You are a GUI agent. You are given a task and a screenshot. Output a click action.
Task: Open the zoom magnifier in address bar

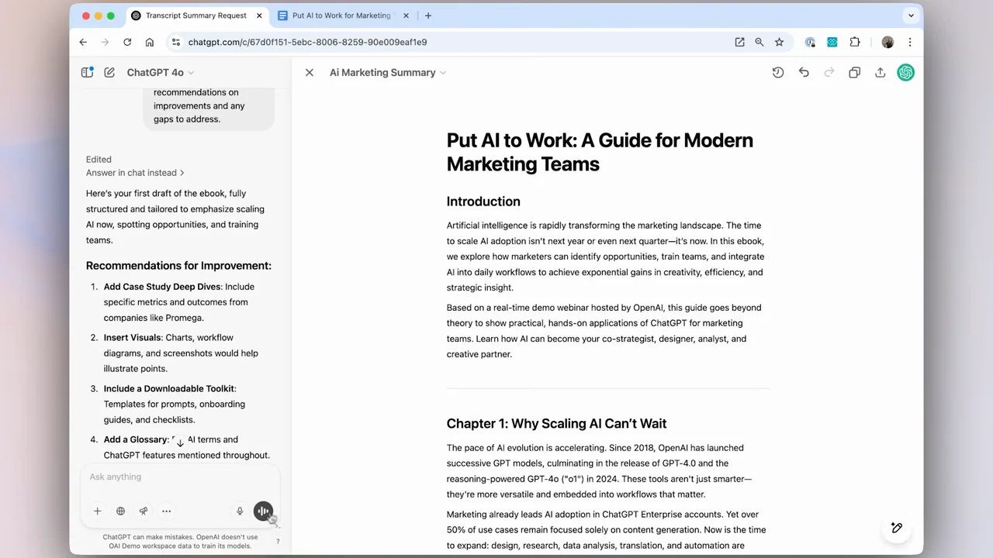(759, 42)
